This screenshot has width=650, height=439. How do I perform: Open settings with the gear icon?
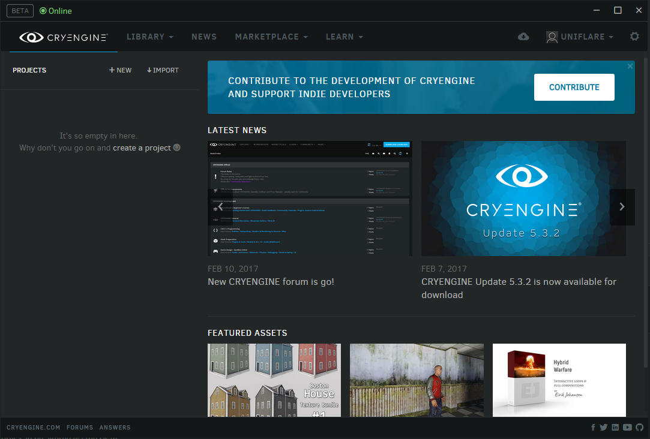coord(634,37)
